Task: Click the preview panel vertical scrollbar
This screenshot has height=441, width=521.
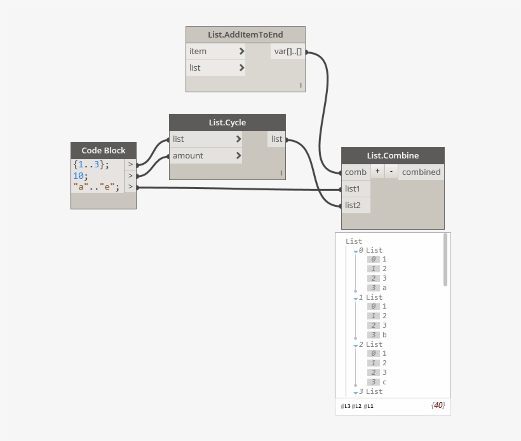Action: pyautogui.click(x=445, y=260)
